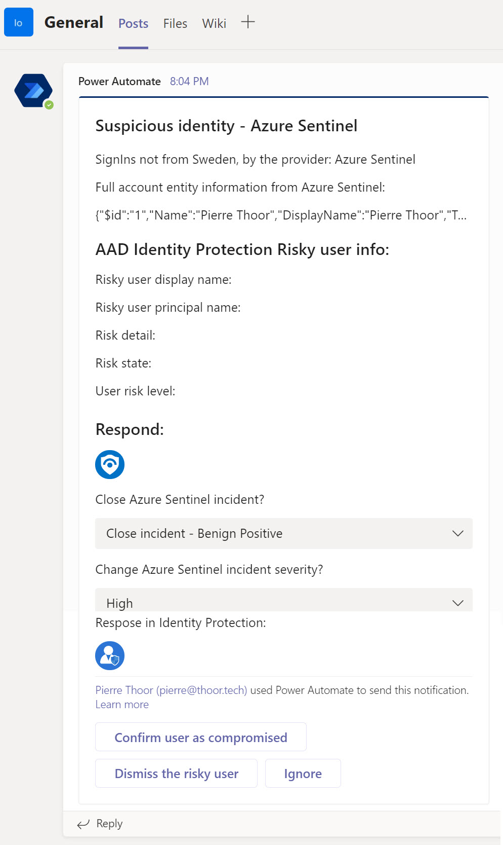Click the green status badge on avatar

point(49,105)
